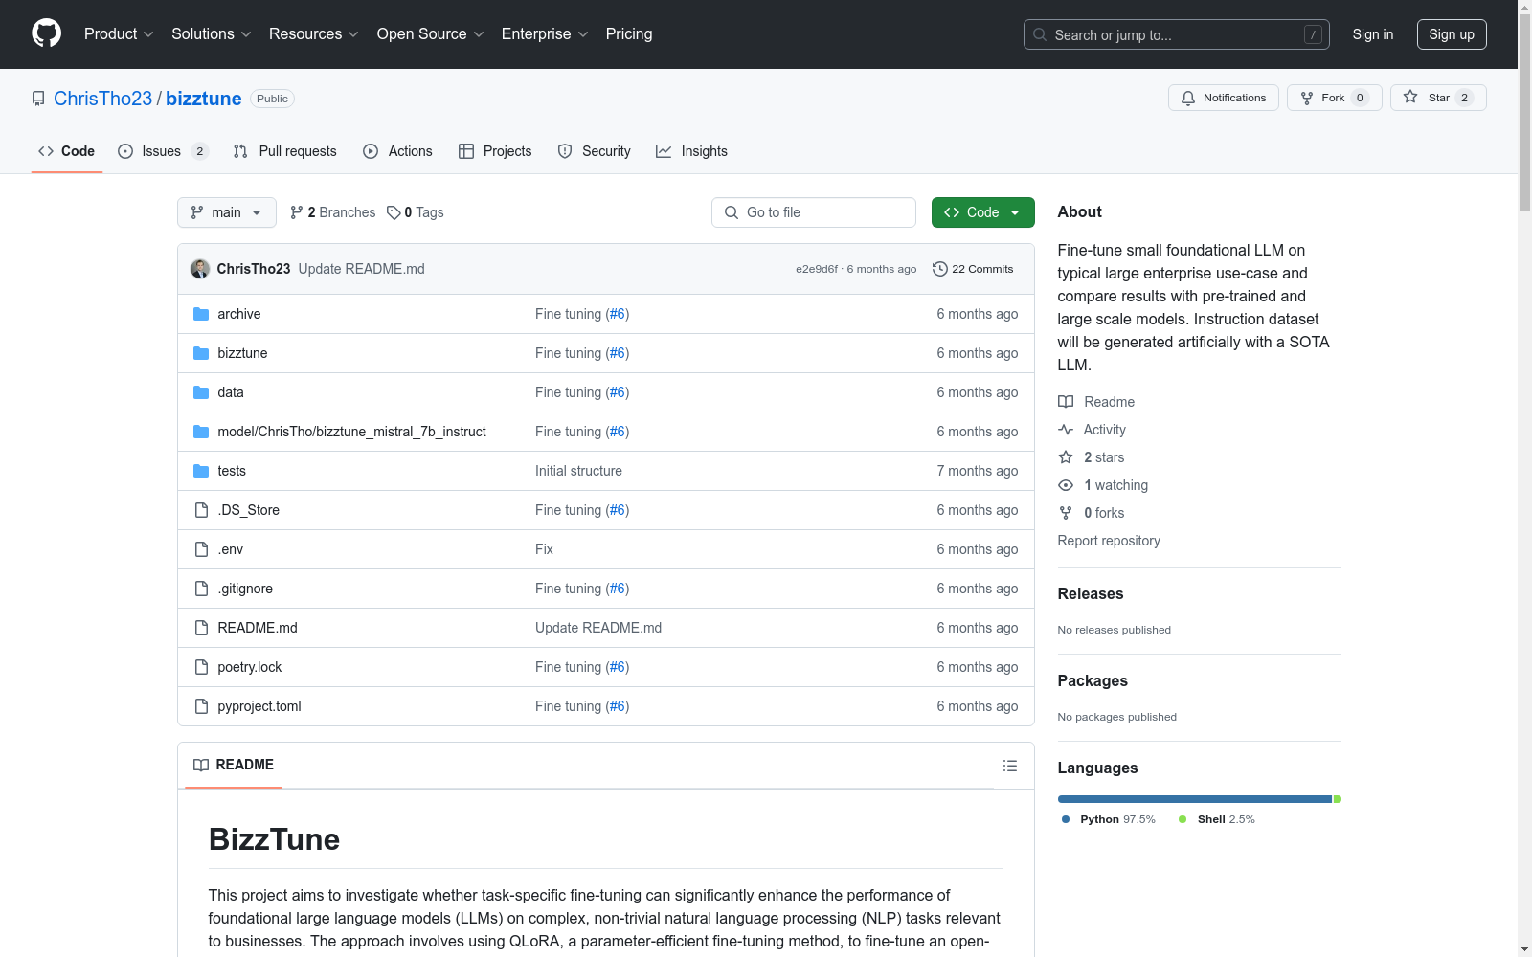This screenshot has width=1532, height=957.
Task: Switch to the Projects tab
Action: [495, 151]
